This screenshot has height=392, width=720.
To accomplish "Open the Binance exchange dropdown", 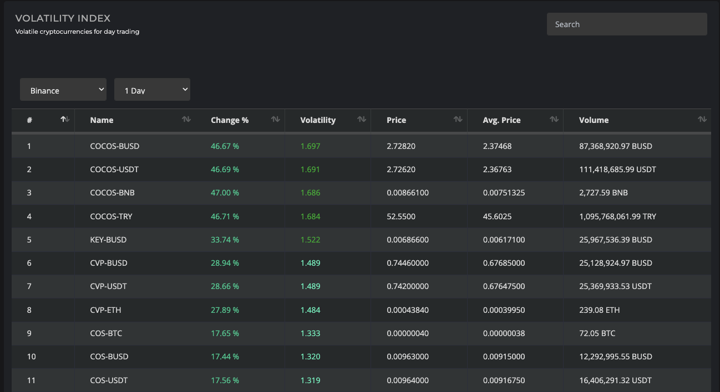I will (63, 90).
